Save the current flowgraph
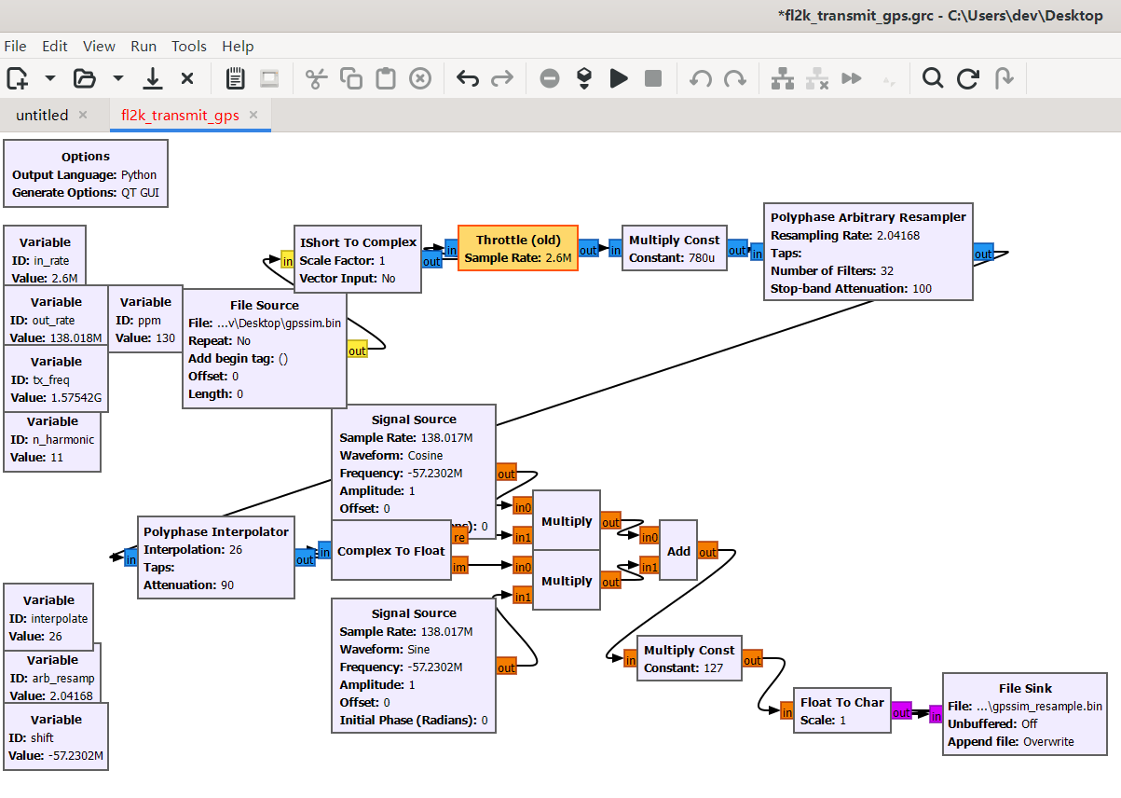Screen dimensions: 1121x798 pos(152,78)
